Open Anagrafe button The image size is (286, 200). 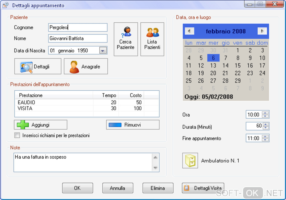(x=86, y=66)
